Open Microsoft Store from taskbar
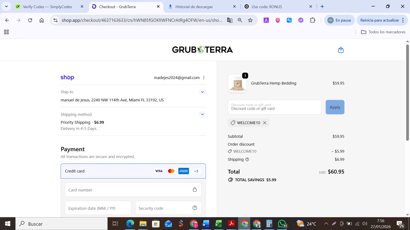This screenshot has height=230, width=410. tap(156, 224)
